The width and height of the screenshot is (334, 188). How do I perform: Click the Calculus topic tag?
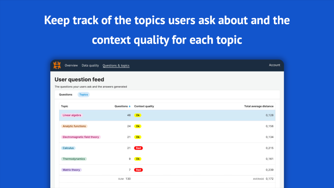[x=68, y=148]
